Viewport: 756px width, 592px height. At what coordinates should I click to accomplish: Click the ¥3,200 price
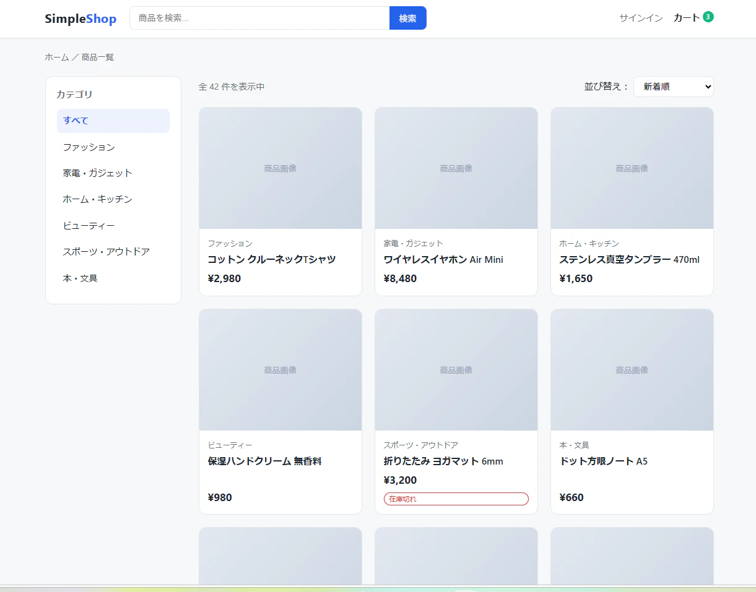(x=401, y=480)
